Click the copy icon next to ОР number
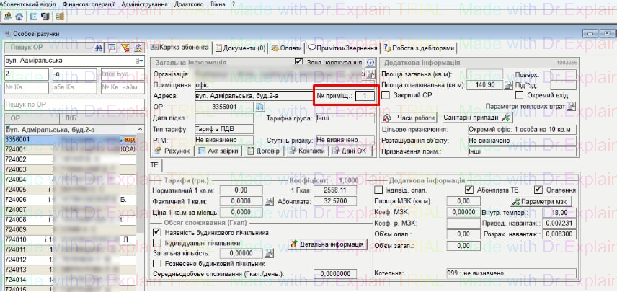 263,107
